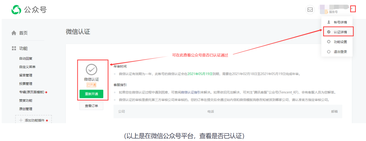Open 投票管理 in the sidebar
The width and height of the screenshot is (366, 141).
(26, 84)
